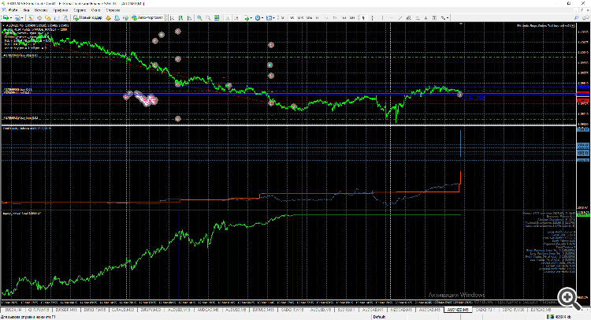Toggle chart shift from right border
Image resolution: width=591 pixels, height=320 pixels.
point(236,17)
